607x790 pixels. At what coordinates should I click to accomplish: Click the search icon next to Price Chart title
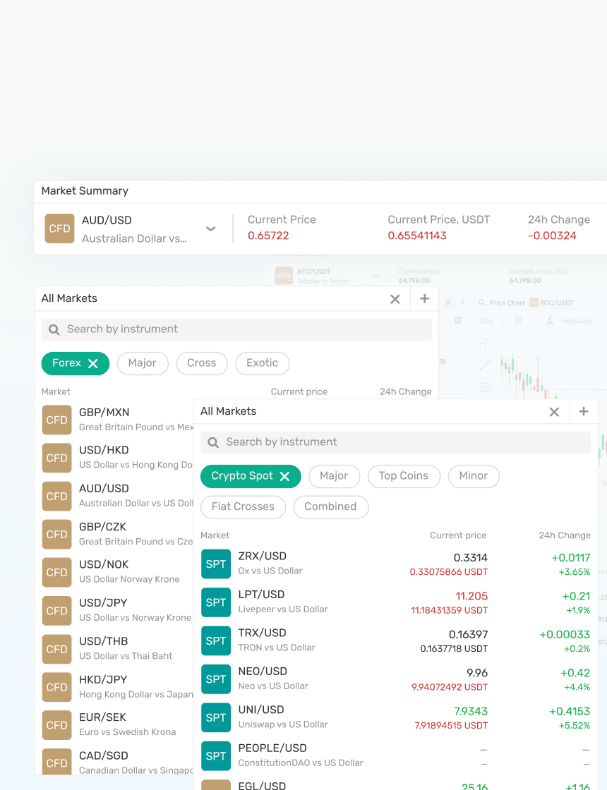point(482,303)
